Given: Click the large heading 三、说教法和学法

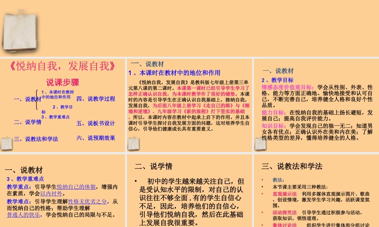Looking at the screenshot, I should pos(292,166).
